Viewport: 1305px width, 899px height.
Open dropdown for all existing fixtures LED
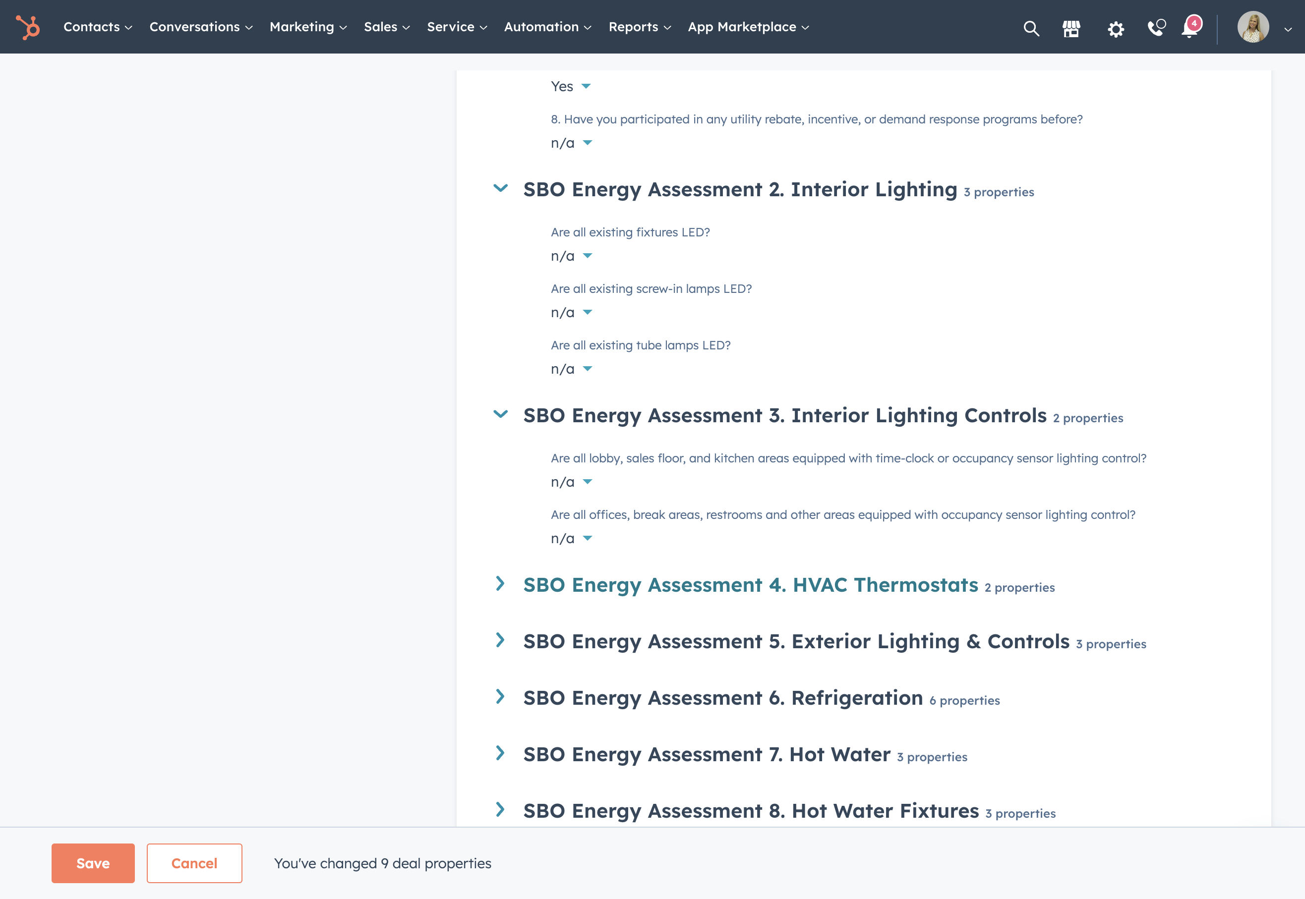(x=571, y=256)
